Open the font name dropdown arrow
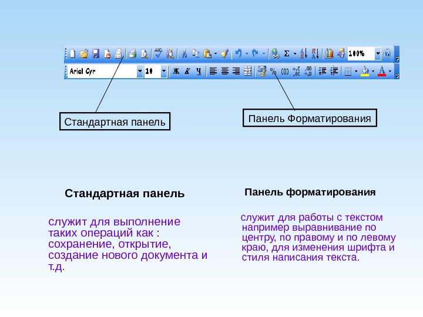 pos(140,72)
